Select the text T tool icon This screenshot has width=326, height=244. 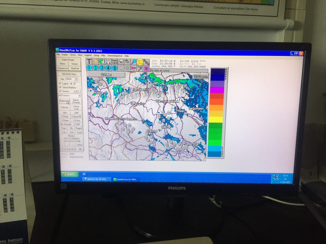pyautogui.click(x=89, y=61)
